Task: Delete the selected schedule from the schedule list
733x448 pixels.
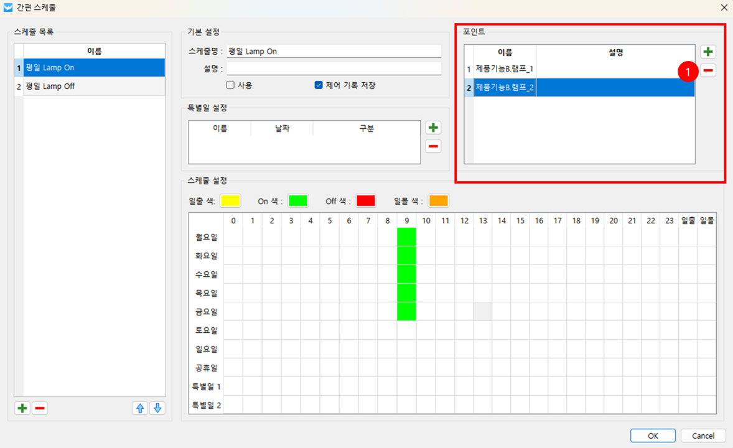Action: [40, 408]
